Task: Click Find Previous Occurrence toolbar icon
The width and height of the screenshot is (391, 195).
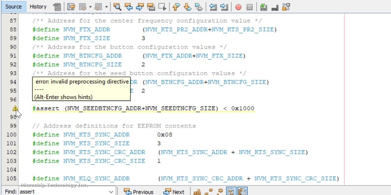Action: coord(129,6)
